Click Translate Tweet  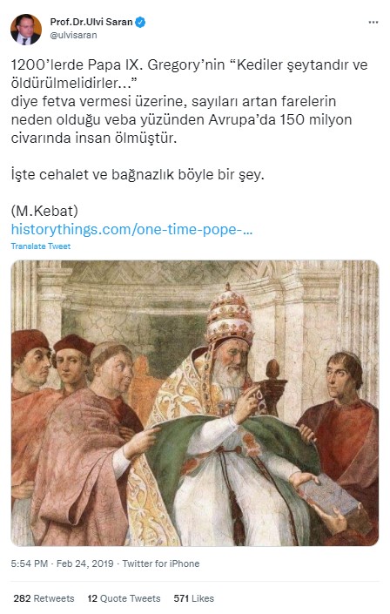click(41, 246)
